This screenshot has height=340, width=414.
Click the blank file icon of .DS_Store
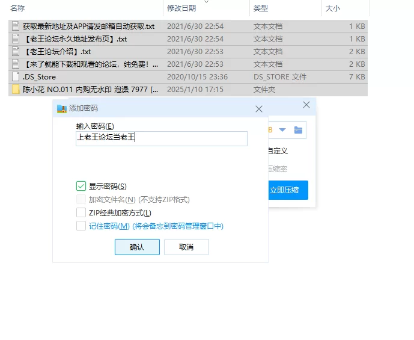click(x=16, y=76)
